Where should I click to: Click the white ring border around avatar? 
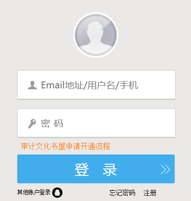[x=95, y=13]
